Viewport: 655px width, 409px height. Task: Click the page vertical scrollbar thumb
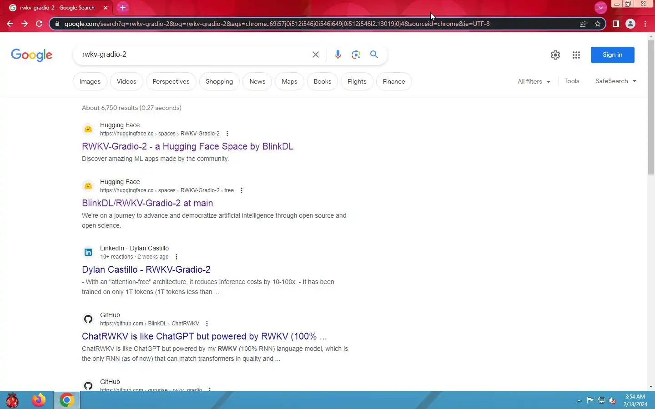point(651,107)
